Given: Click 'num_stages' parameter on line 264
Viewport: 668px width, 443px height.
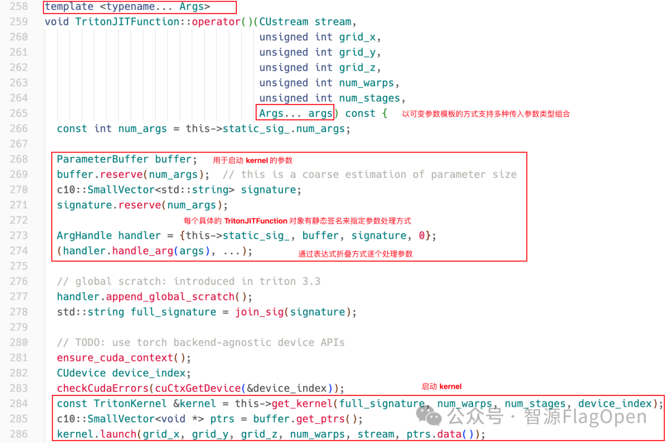Looking at the screenshot, I should [370, 98].
